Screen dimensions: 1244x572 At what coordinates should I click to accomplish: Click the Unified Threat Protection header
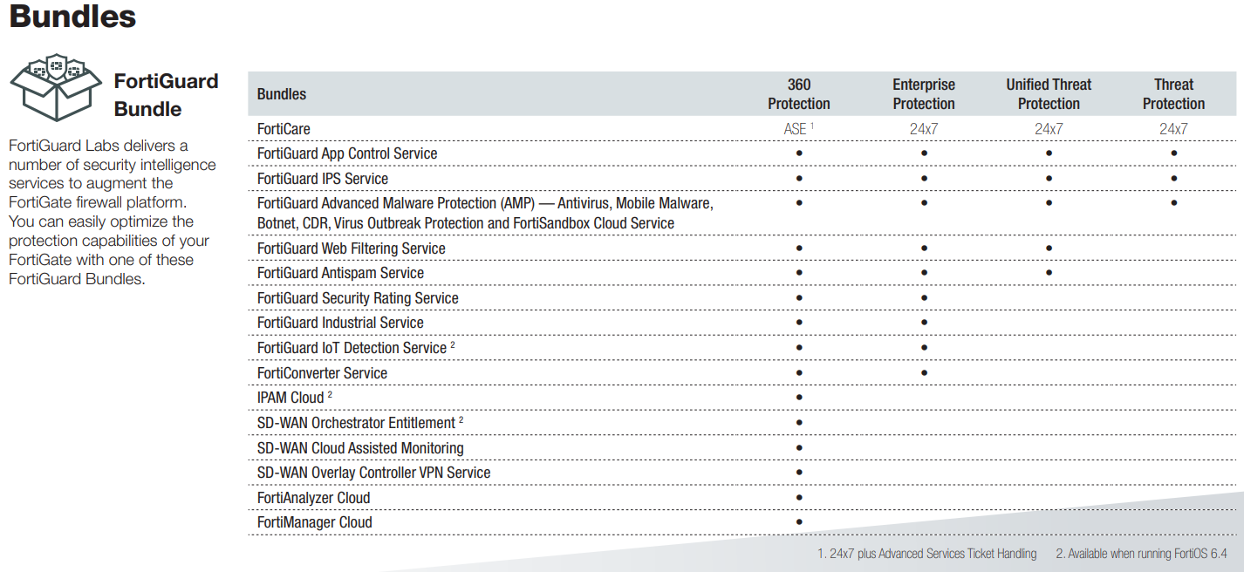click(1049, 94)
